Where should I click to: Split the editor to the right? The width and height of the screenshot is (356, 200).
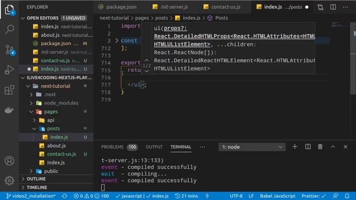pyautogui.click(x=333, y=7)
